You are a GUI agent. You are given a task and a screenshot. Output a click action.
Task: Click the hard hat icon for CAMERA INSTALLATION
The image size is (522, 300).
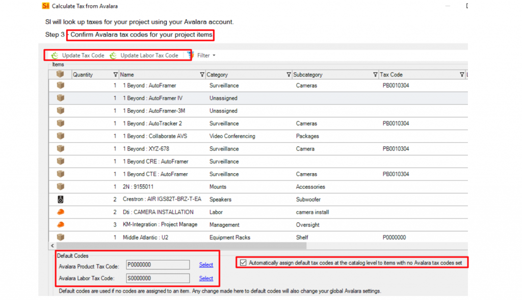point(60,212)
